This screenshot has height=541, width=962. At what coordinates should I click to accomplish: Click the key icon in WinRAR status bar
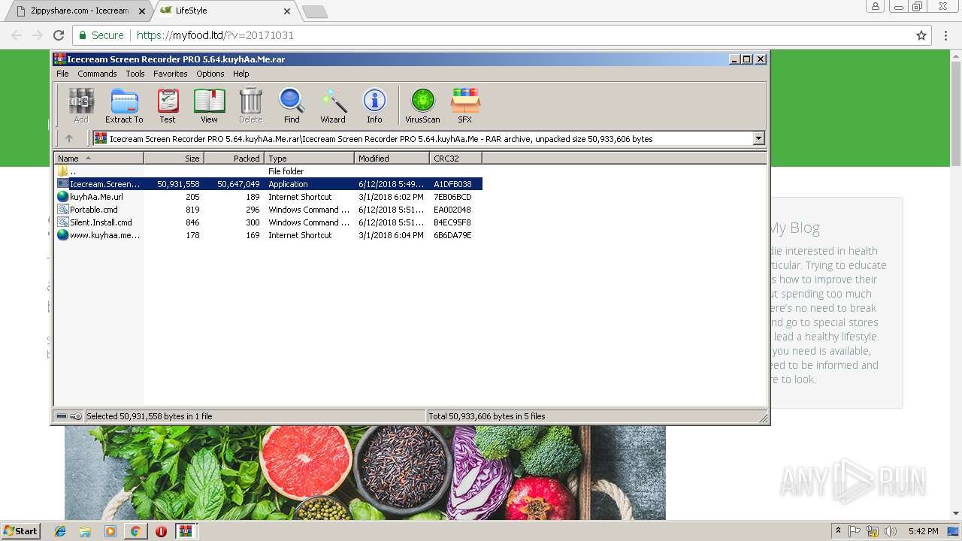click(x=76, y=416)
